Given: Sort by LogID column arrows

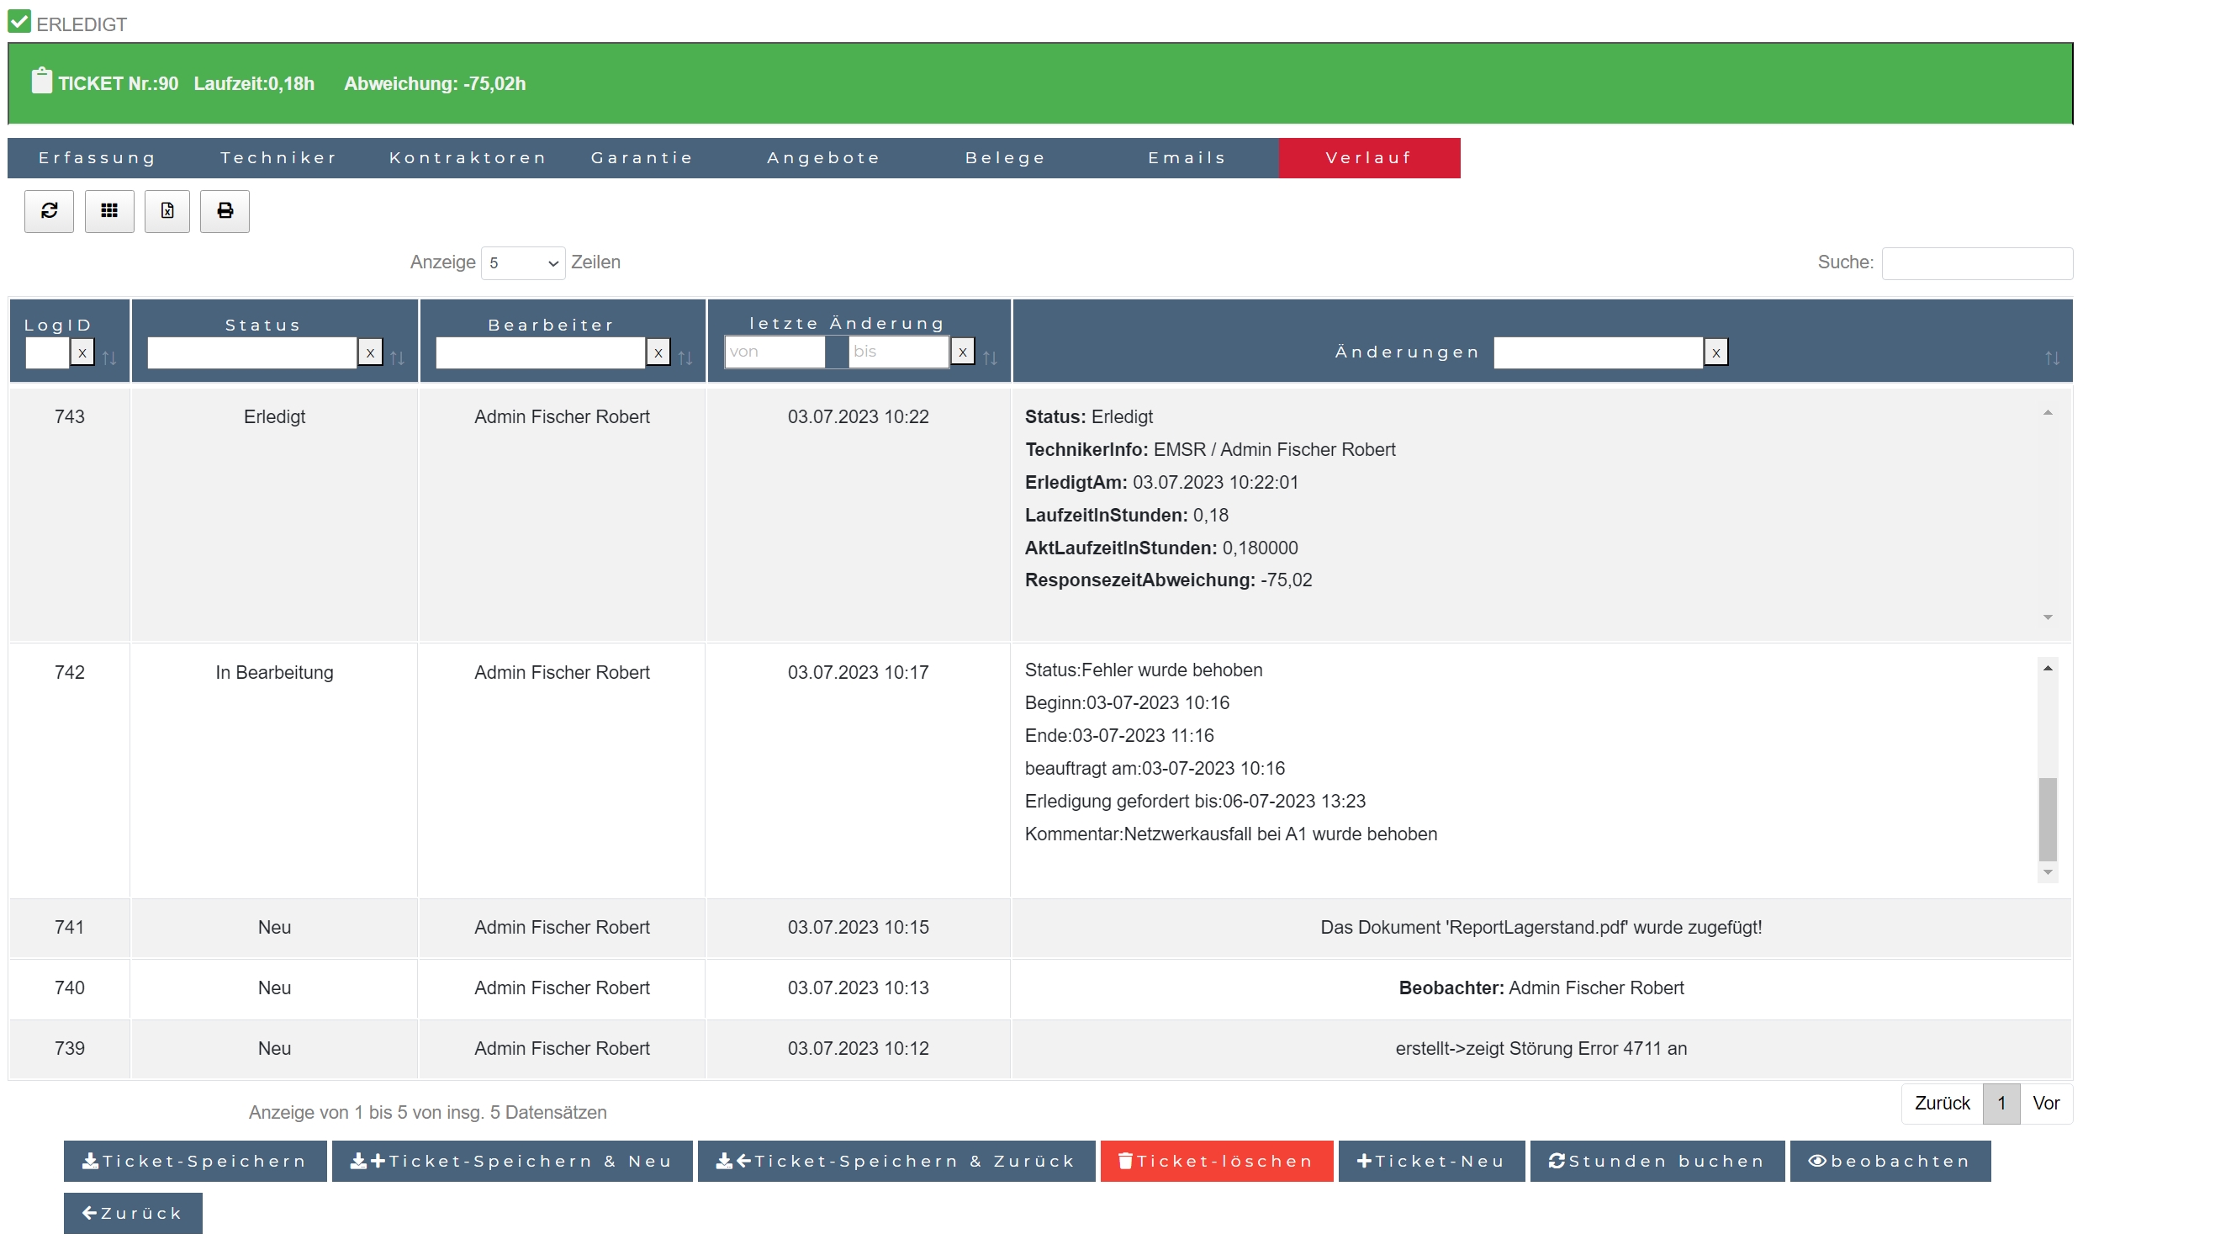Looking at the screenshot, I should pyautogui.click(x=109, y=357).
